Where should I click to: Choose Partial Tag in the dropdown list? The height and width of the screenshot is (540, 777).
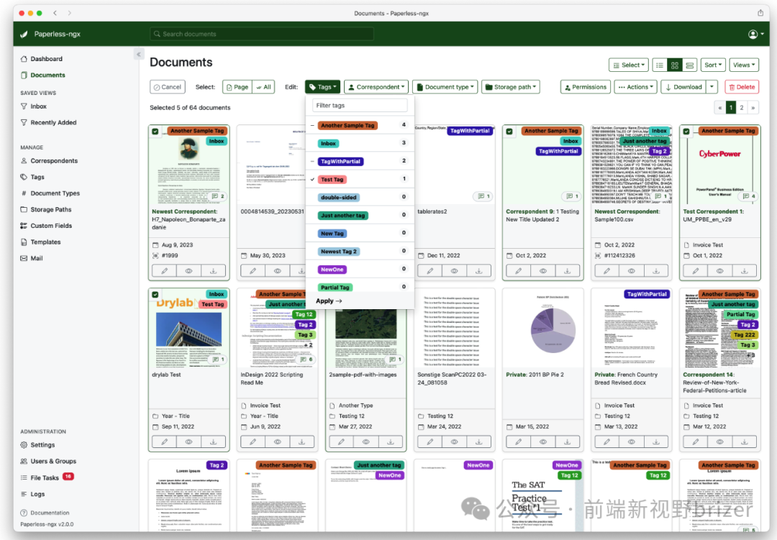[360, 288]
